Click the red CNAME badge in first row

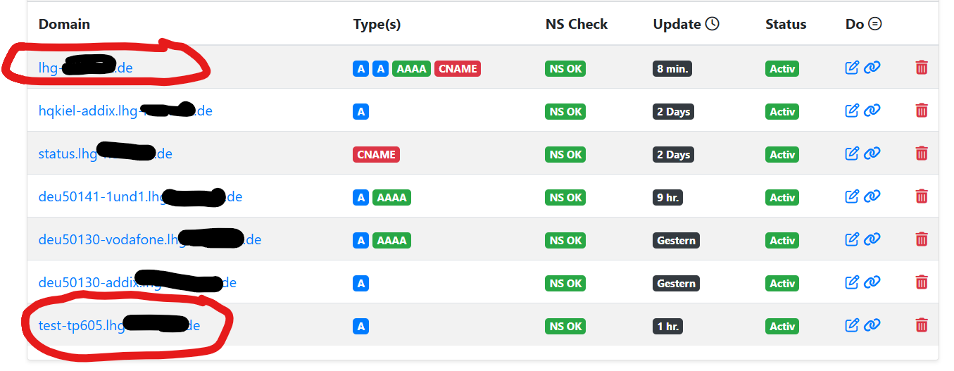click(457, 69)
